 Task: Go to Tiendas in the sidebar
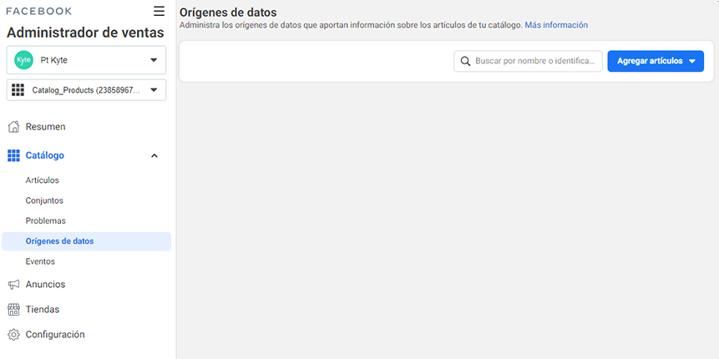43,310
